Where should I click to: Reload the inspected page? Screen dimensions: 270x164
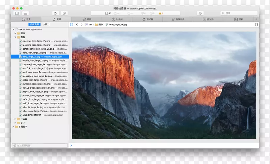pyautogui.click(x=55, y=13)
